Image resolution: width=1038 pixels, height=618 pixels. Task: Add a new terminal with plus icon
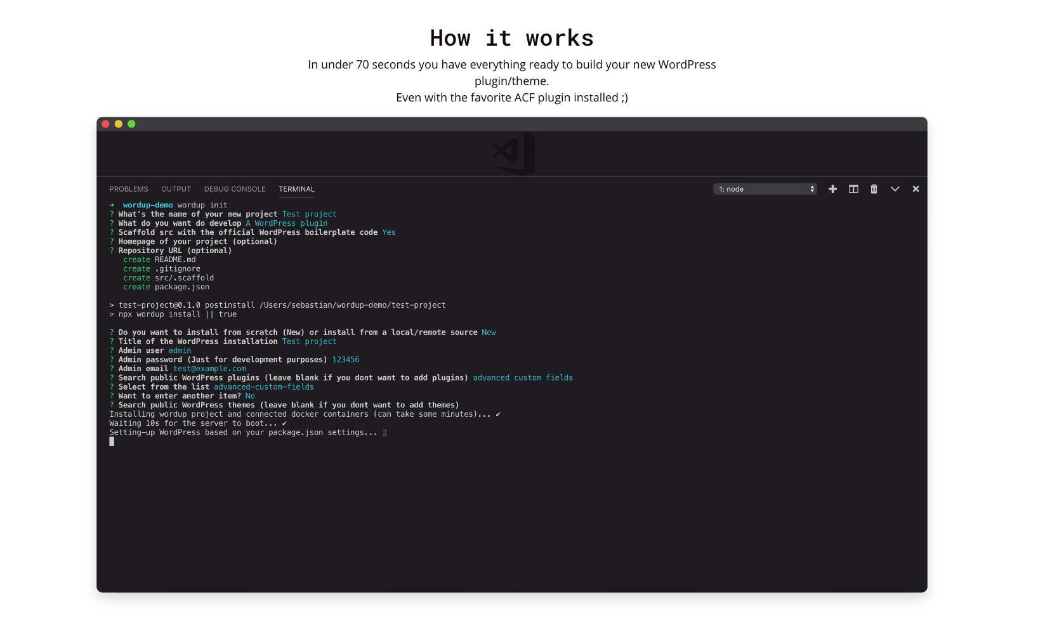[832, 189]
